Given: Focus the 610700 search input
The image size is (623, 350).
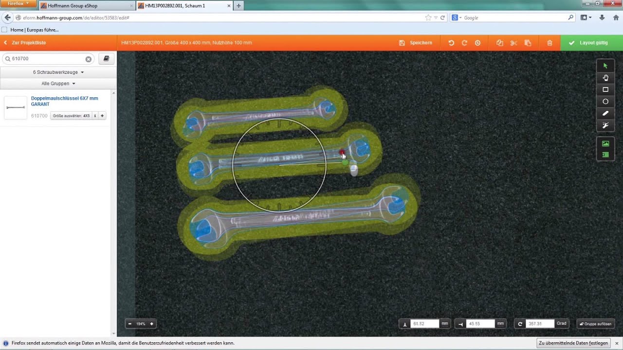Looking at the screenshot, I should 48,59.
